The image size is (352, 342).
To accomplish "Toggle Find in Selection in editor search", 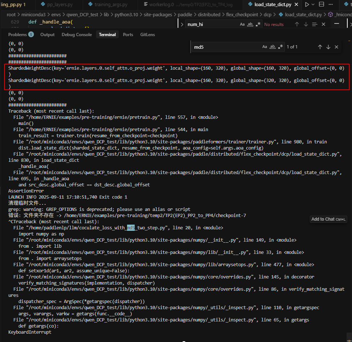I will tap(315, 24).
